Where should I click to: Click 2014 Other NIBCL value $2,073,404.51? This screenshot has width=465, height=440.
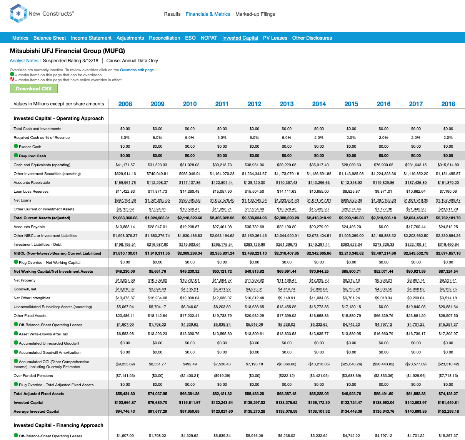click(x=319, y=235)
